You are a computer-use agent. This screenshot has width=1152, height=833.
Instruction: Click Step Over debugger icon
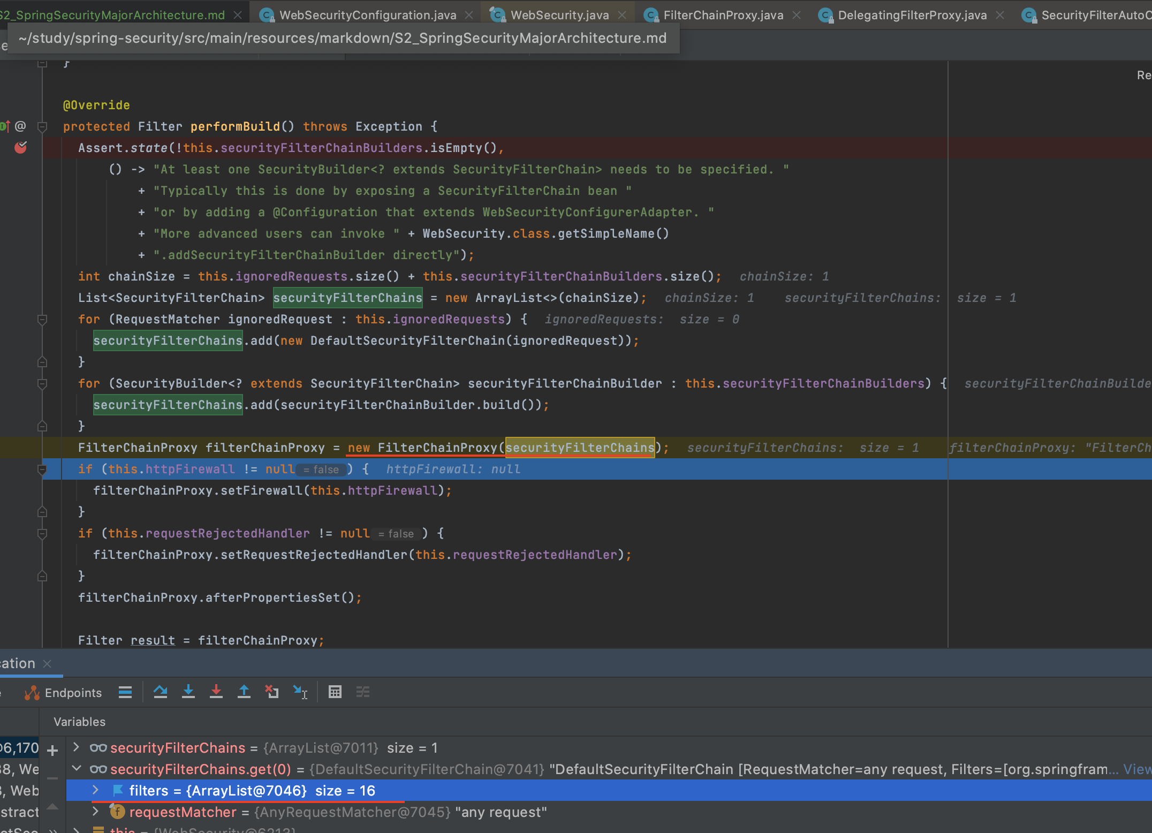coord(160,692)
